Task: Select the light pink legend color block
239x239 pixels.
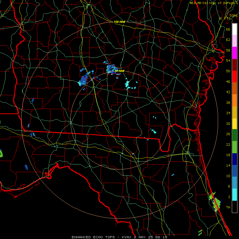Action: 234,41
